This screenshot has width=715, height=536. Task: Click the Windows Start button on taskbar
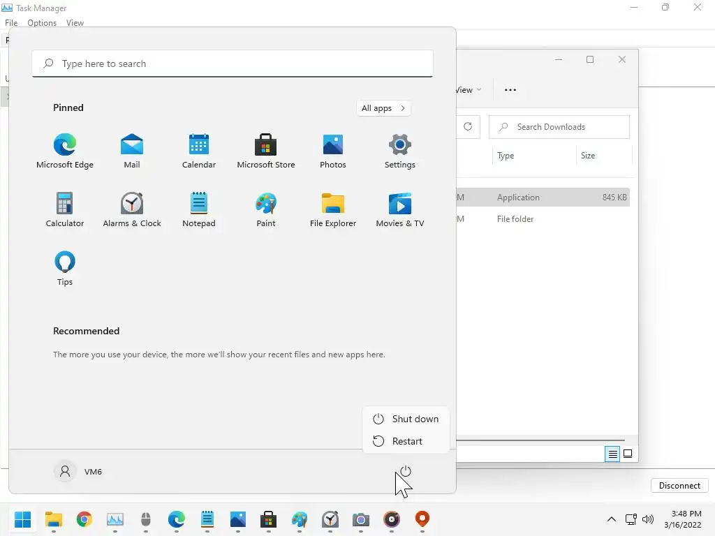[x=23, y=519]
